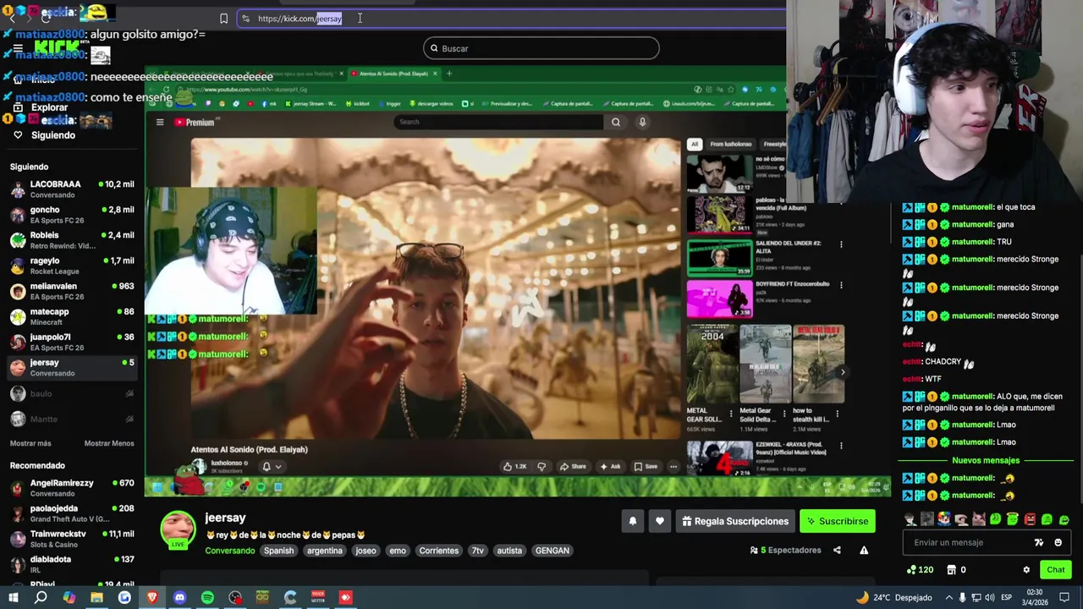
Task: Send the message with the green Chat button
Action: tap(1055, 570)
